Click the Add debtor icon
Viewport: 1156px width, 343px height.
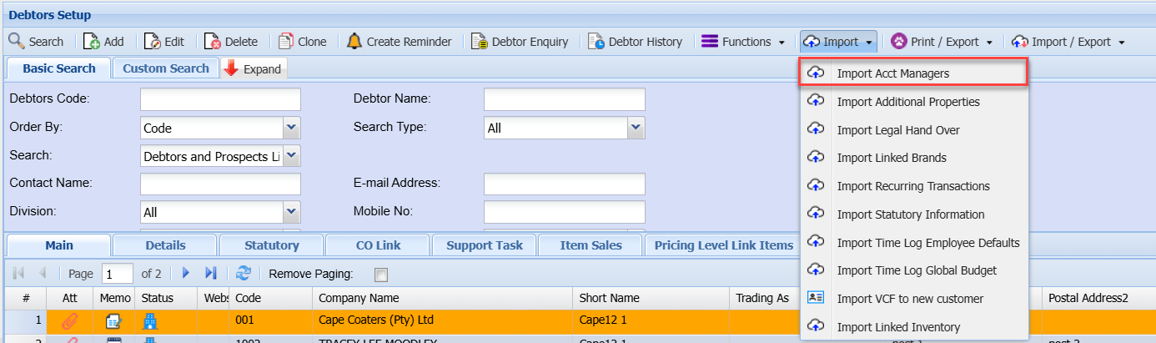[92, 42]
